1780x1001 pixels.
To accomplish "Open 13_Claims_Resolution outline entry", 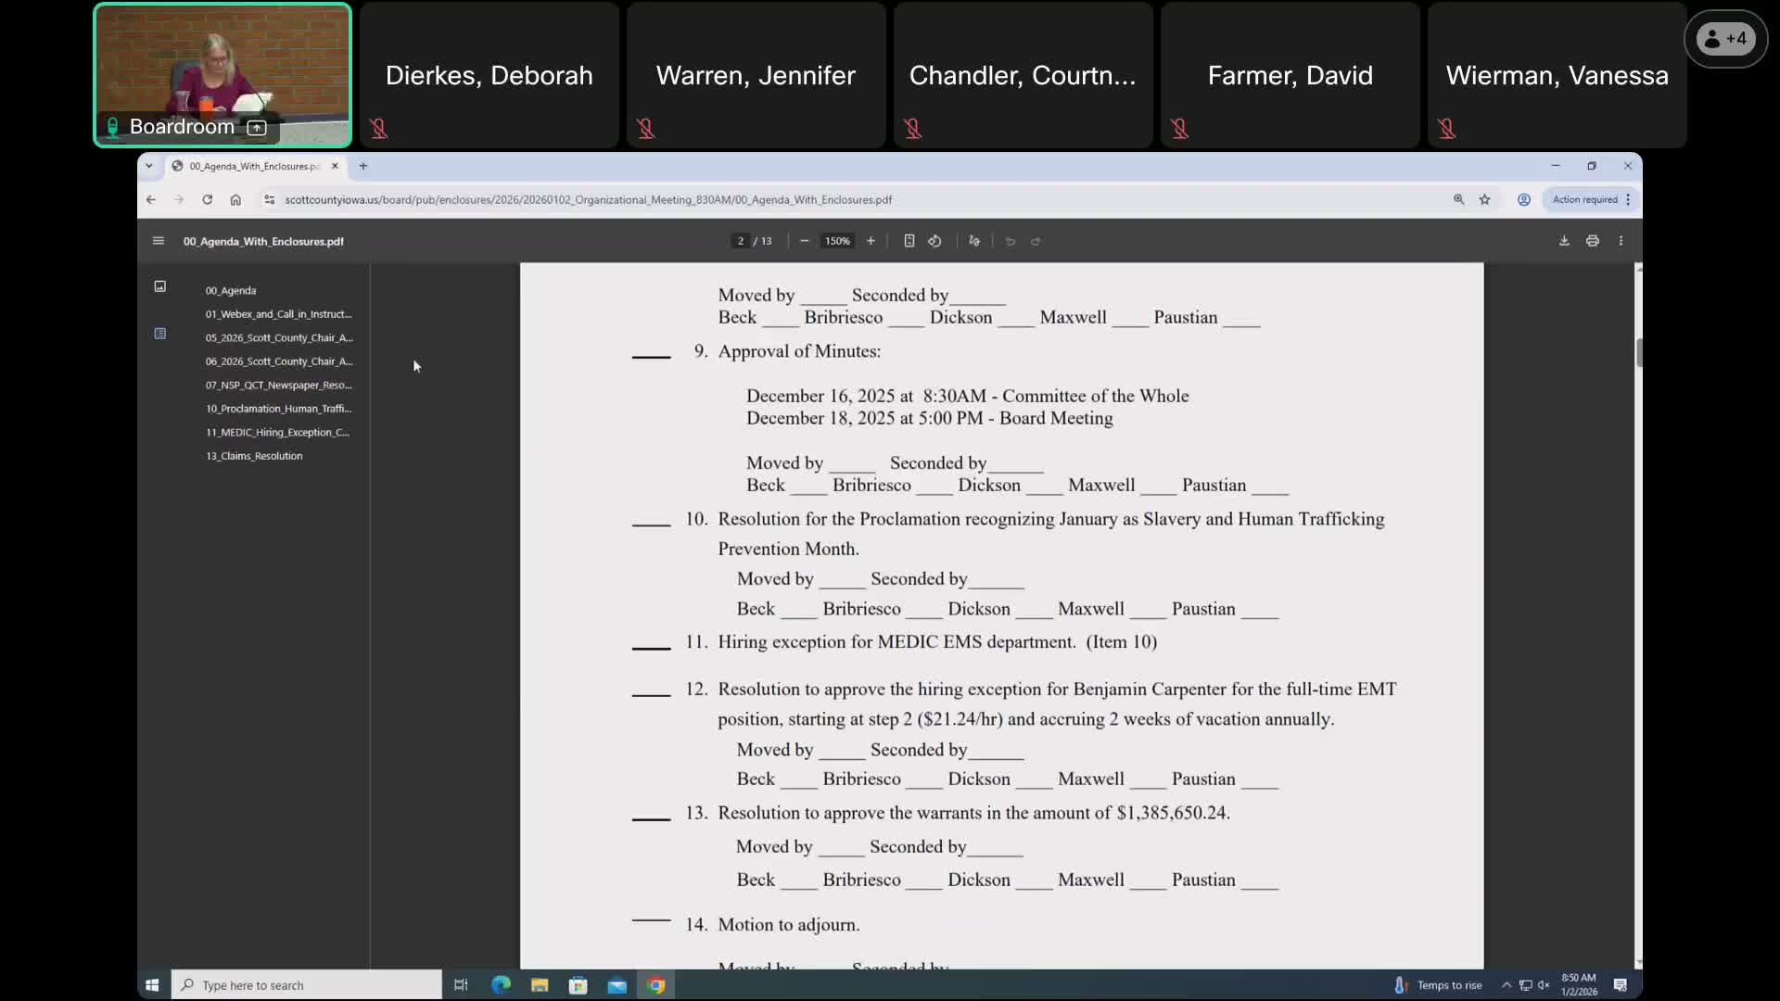I will (x=254, y=456).
